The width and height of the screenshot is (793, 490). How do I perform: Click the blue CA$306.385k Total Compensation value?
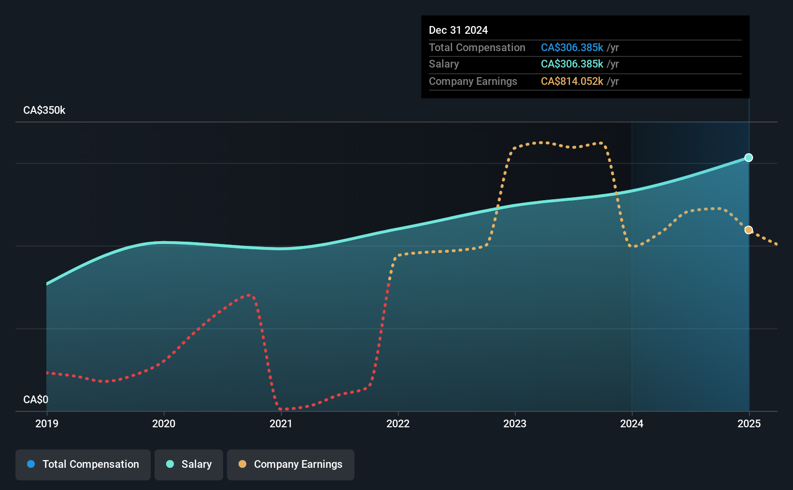coord(572,47)
